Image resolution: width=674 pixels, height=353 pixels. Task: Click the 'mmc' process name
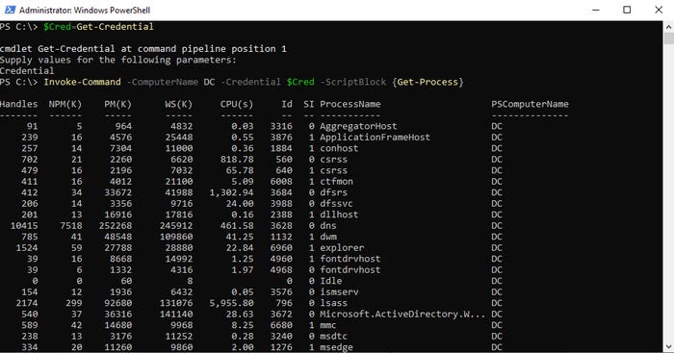tap(328, 325)
